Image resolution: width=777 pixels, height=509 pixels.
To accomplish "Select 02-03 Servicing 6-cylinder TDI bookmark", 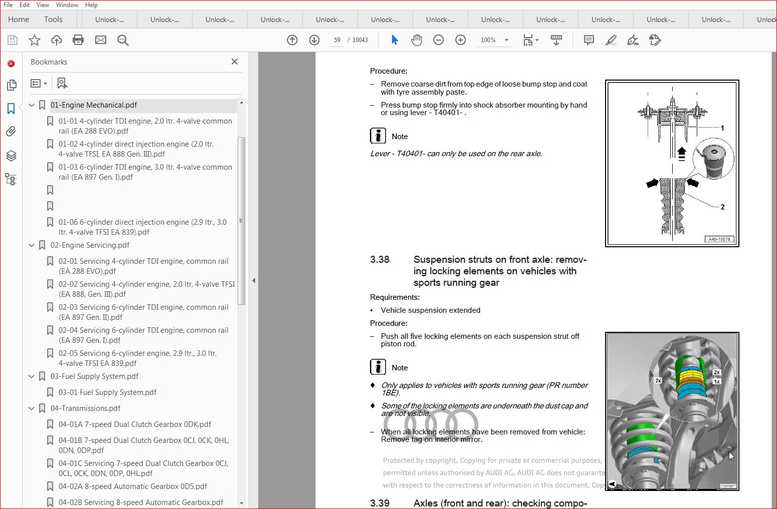I will pos(143,312).
